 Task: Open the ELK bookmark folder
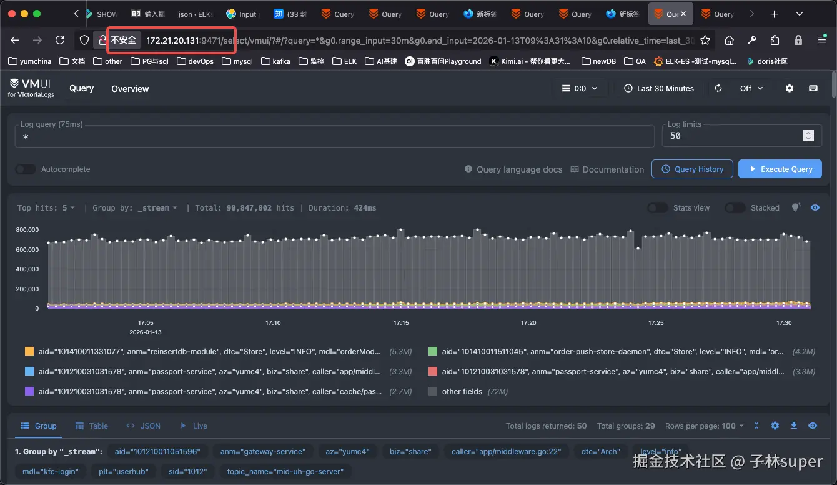[345, 61]
